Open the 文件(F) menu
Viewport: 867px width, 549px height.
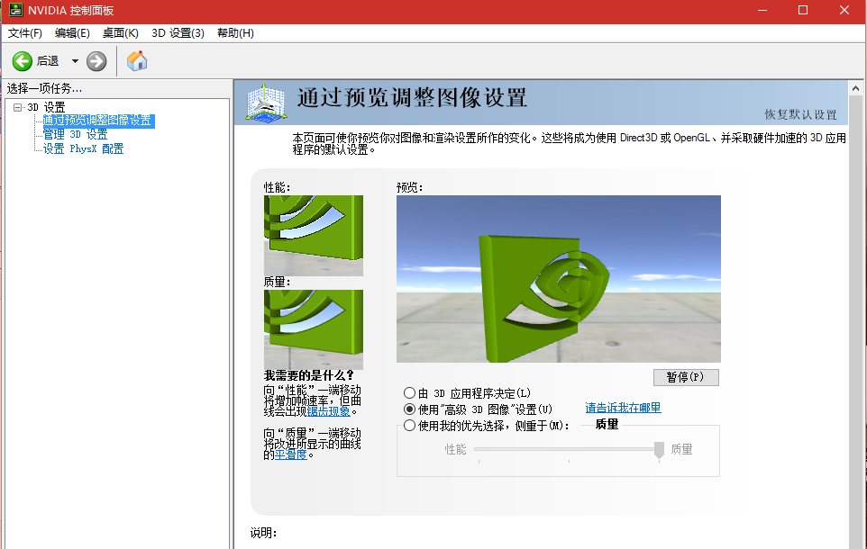tap(25, 33)
